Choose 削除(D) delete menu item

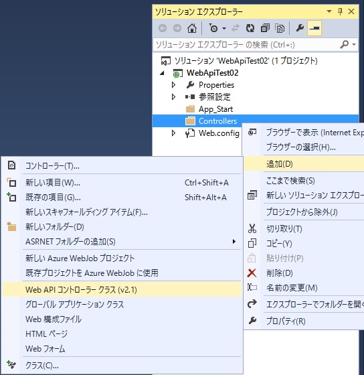304,273
